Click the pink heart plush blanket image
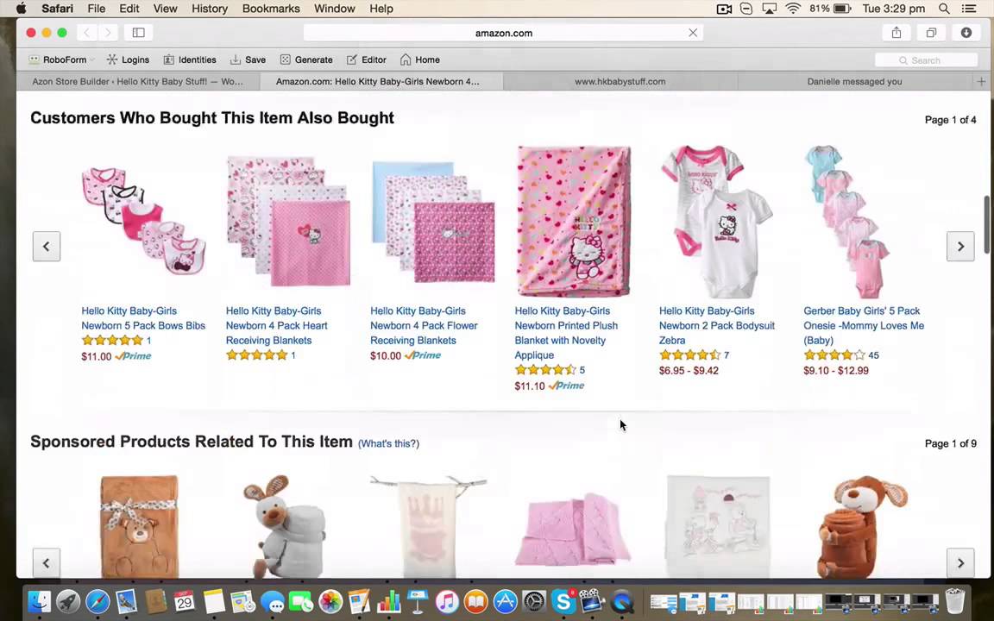The height and width of the screenshot is (621, 994). click(x=574, y=221)
